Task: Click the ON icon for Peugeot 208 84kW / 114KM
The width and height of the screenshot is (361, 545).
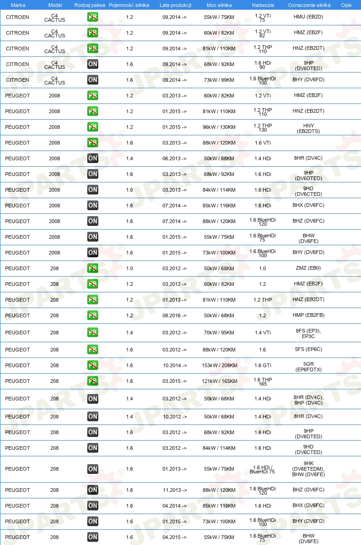Action: pos(92,448)
